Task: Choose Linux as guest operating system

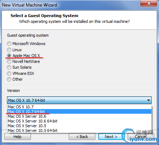Action: tap(9, 50)
